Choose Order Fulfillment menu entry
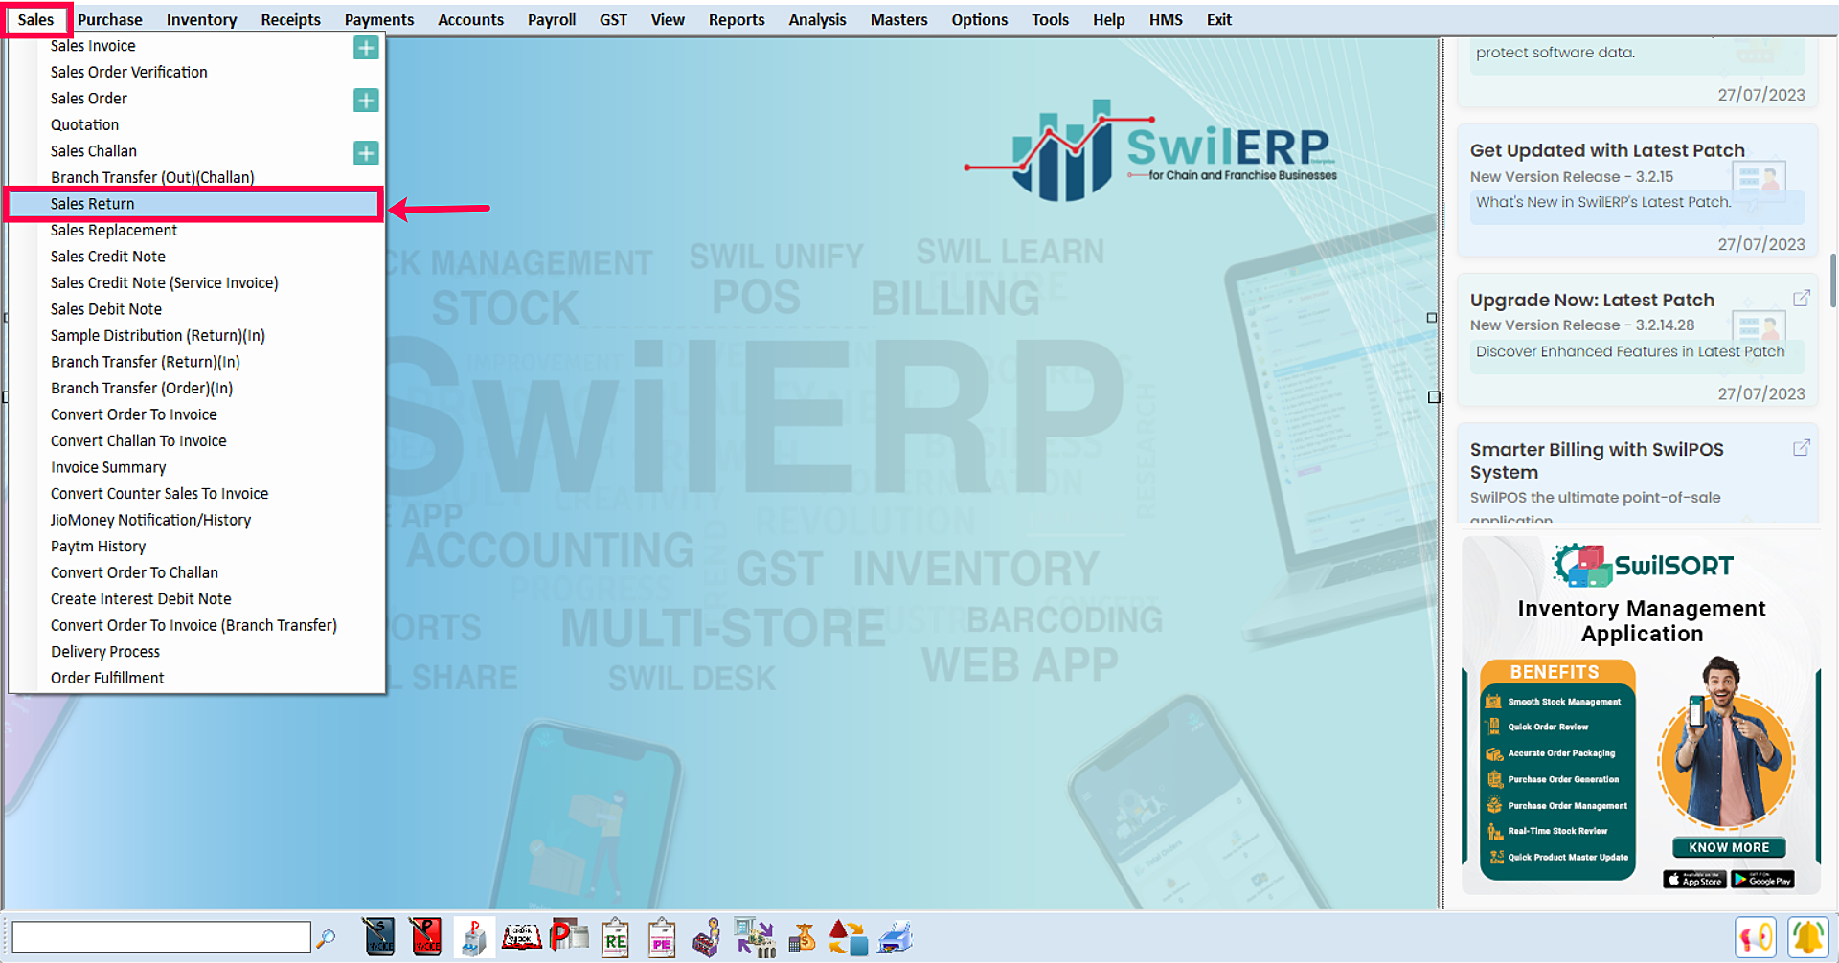Viewport: 1839px width, 963px height. pos(196,678)
